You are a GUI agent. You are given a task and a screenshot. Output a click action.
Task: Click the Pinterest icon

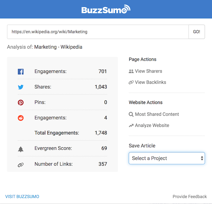20,103
